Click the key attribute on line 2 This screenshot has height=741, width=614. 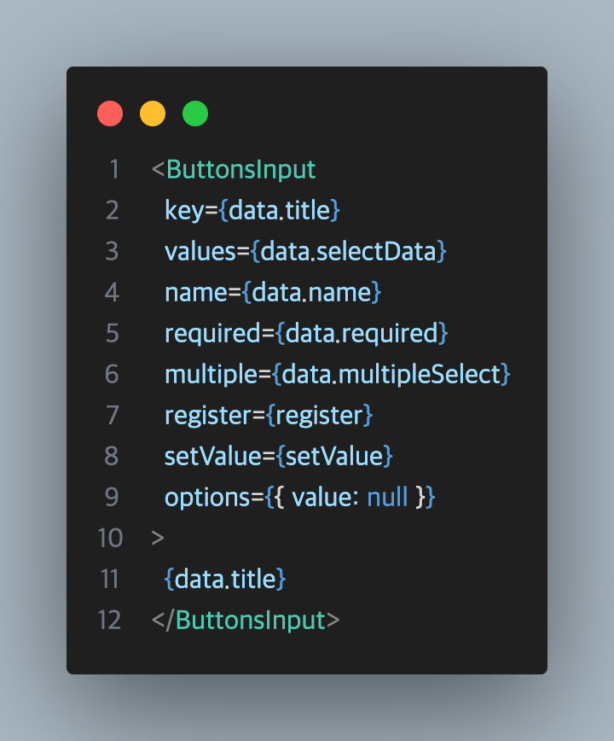coord(184,210)
